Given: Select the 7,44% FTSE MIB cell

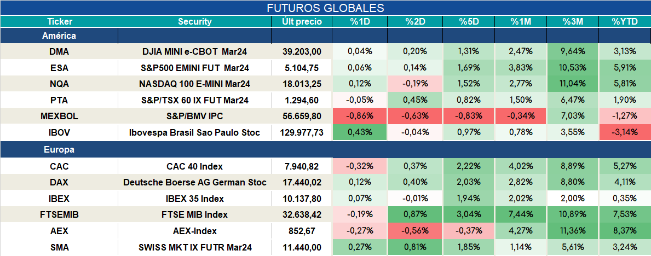Looking at the screenshot, I should click(x=521, y=214).
